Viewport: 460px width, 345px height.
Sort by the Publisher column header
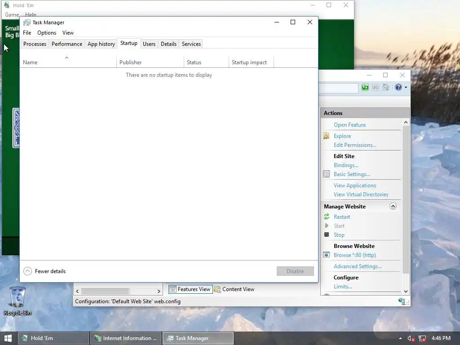[x=150, y=62]
